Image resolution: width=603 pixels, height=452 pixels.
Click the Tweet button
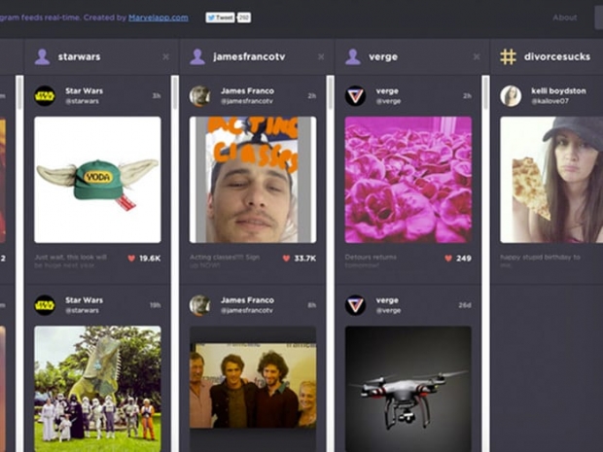[220, 17]
